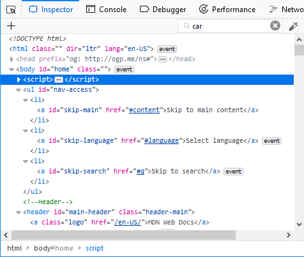Screen dimensions: 304x257
Task: Expand the selected script element
Action: pyautogui.click(x=19, y=80)
